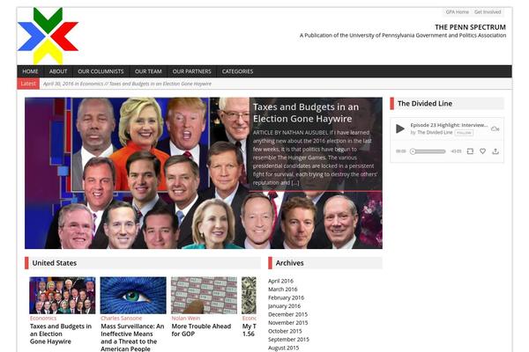The height and width of the screenshot is (352, 529).
Task: Open Taxes and Budgets article title under United States
Action: (x=61, y=334)
